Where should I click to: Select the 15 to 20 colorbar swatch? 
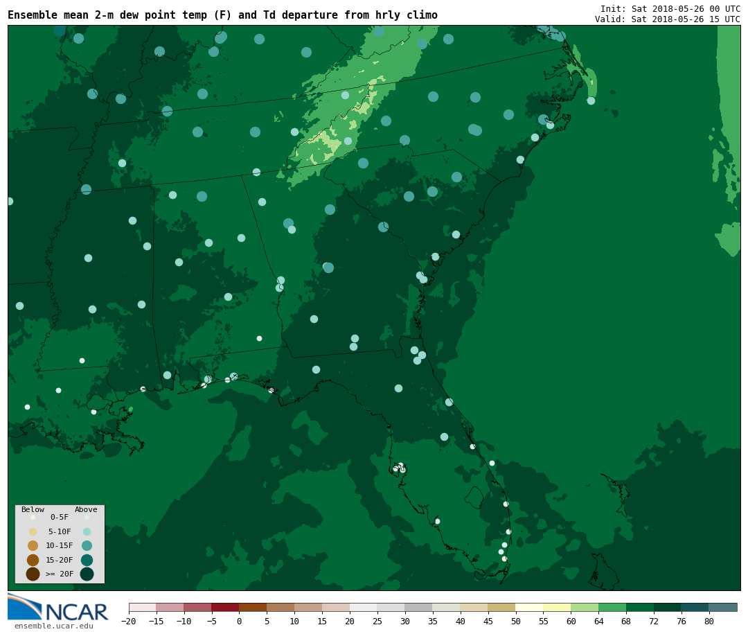click(336, 607)
